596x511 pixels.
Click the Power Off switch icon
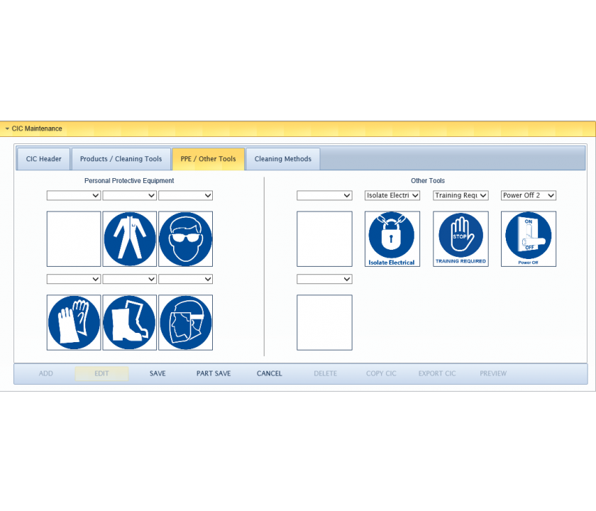click(x=528, y=238)
